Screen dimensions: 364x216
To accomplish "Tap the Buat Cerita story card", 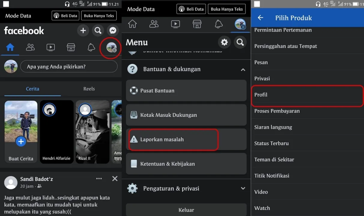I will point(21,132).
